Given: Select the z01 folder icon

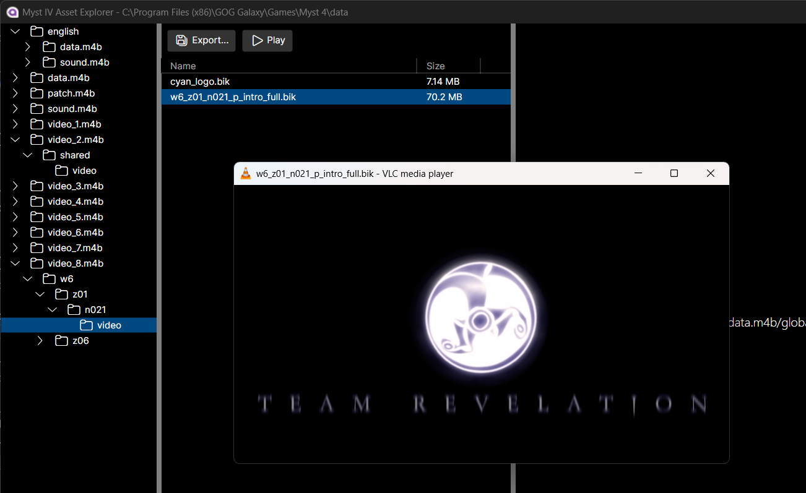Looking at the screenshot, I should point(61,294).
